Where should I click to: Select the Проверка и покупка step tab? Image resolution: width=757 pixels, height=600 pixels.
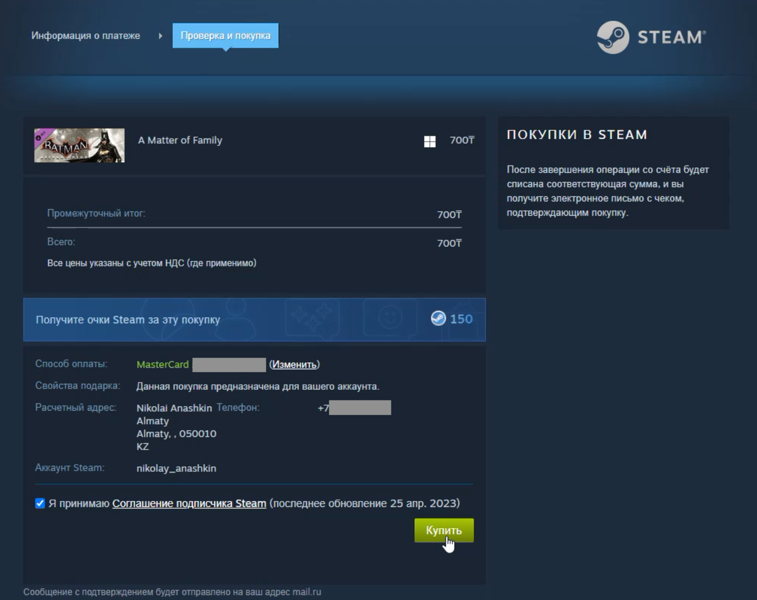tap(225, 35)
